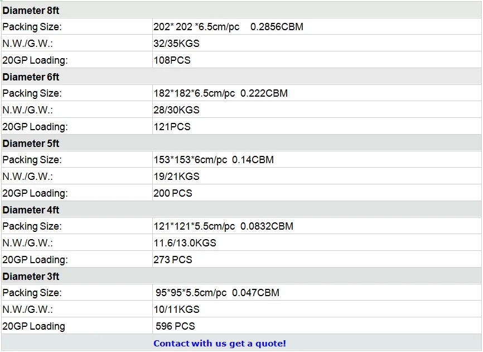This screenshot has width=483, height=352.
Task: Click the 95*95*5.5cm/pc packing size cell
Action: (218, 293)
